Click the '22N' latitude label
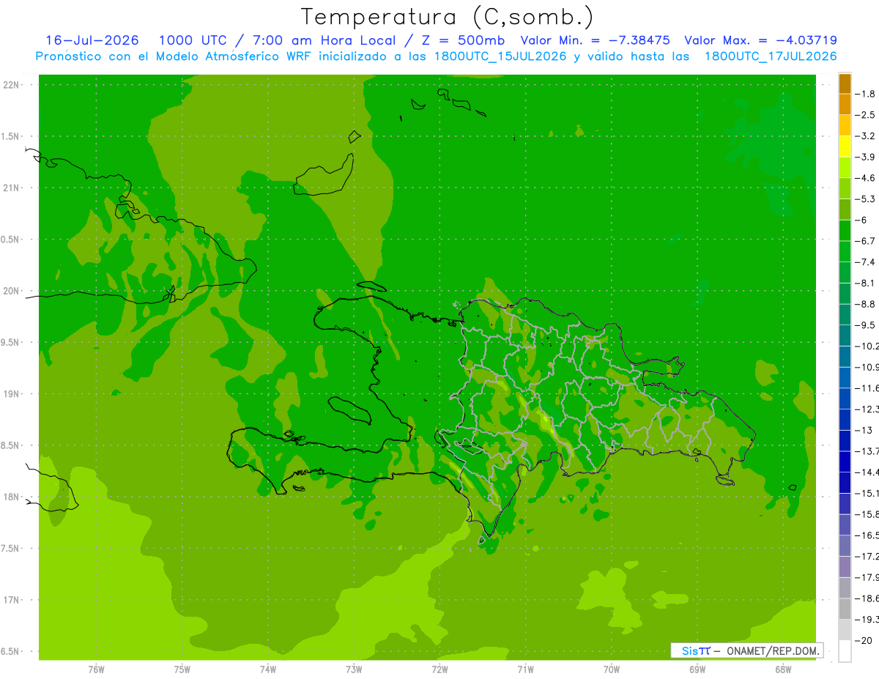879x679 pixels. (x=11, y=85)
